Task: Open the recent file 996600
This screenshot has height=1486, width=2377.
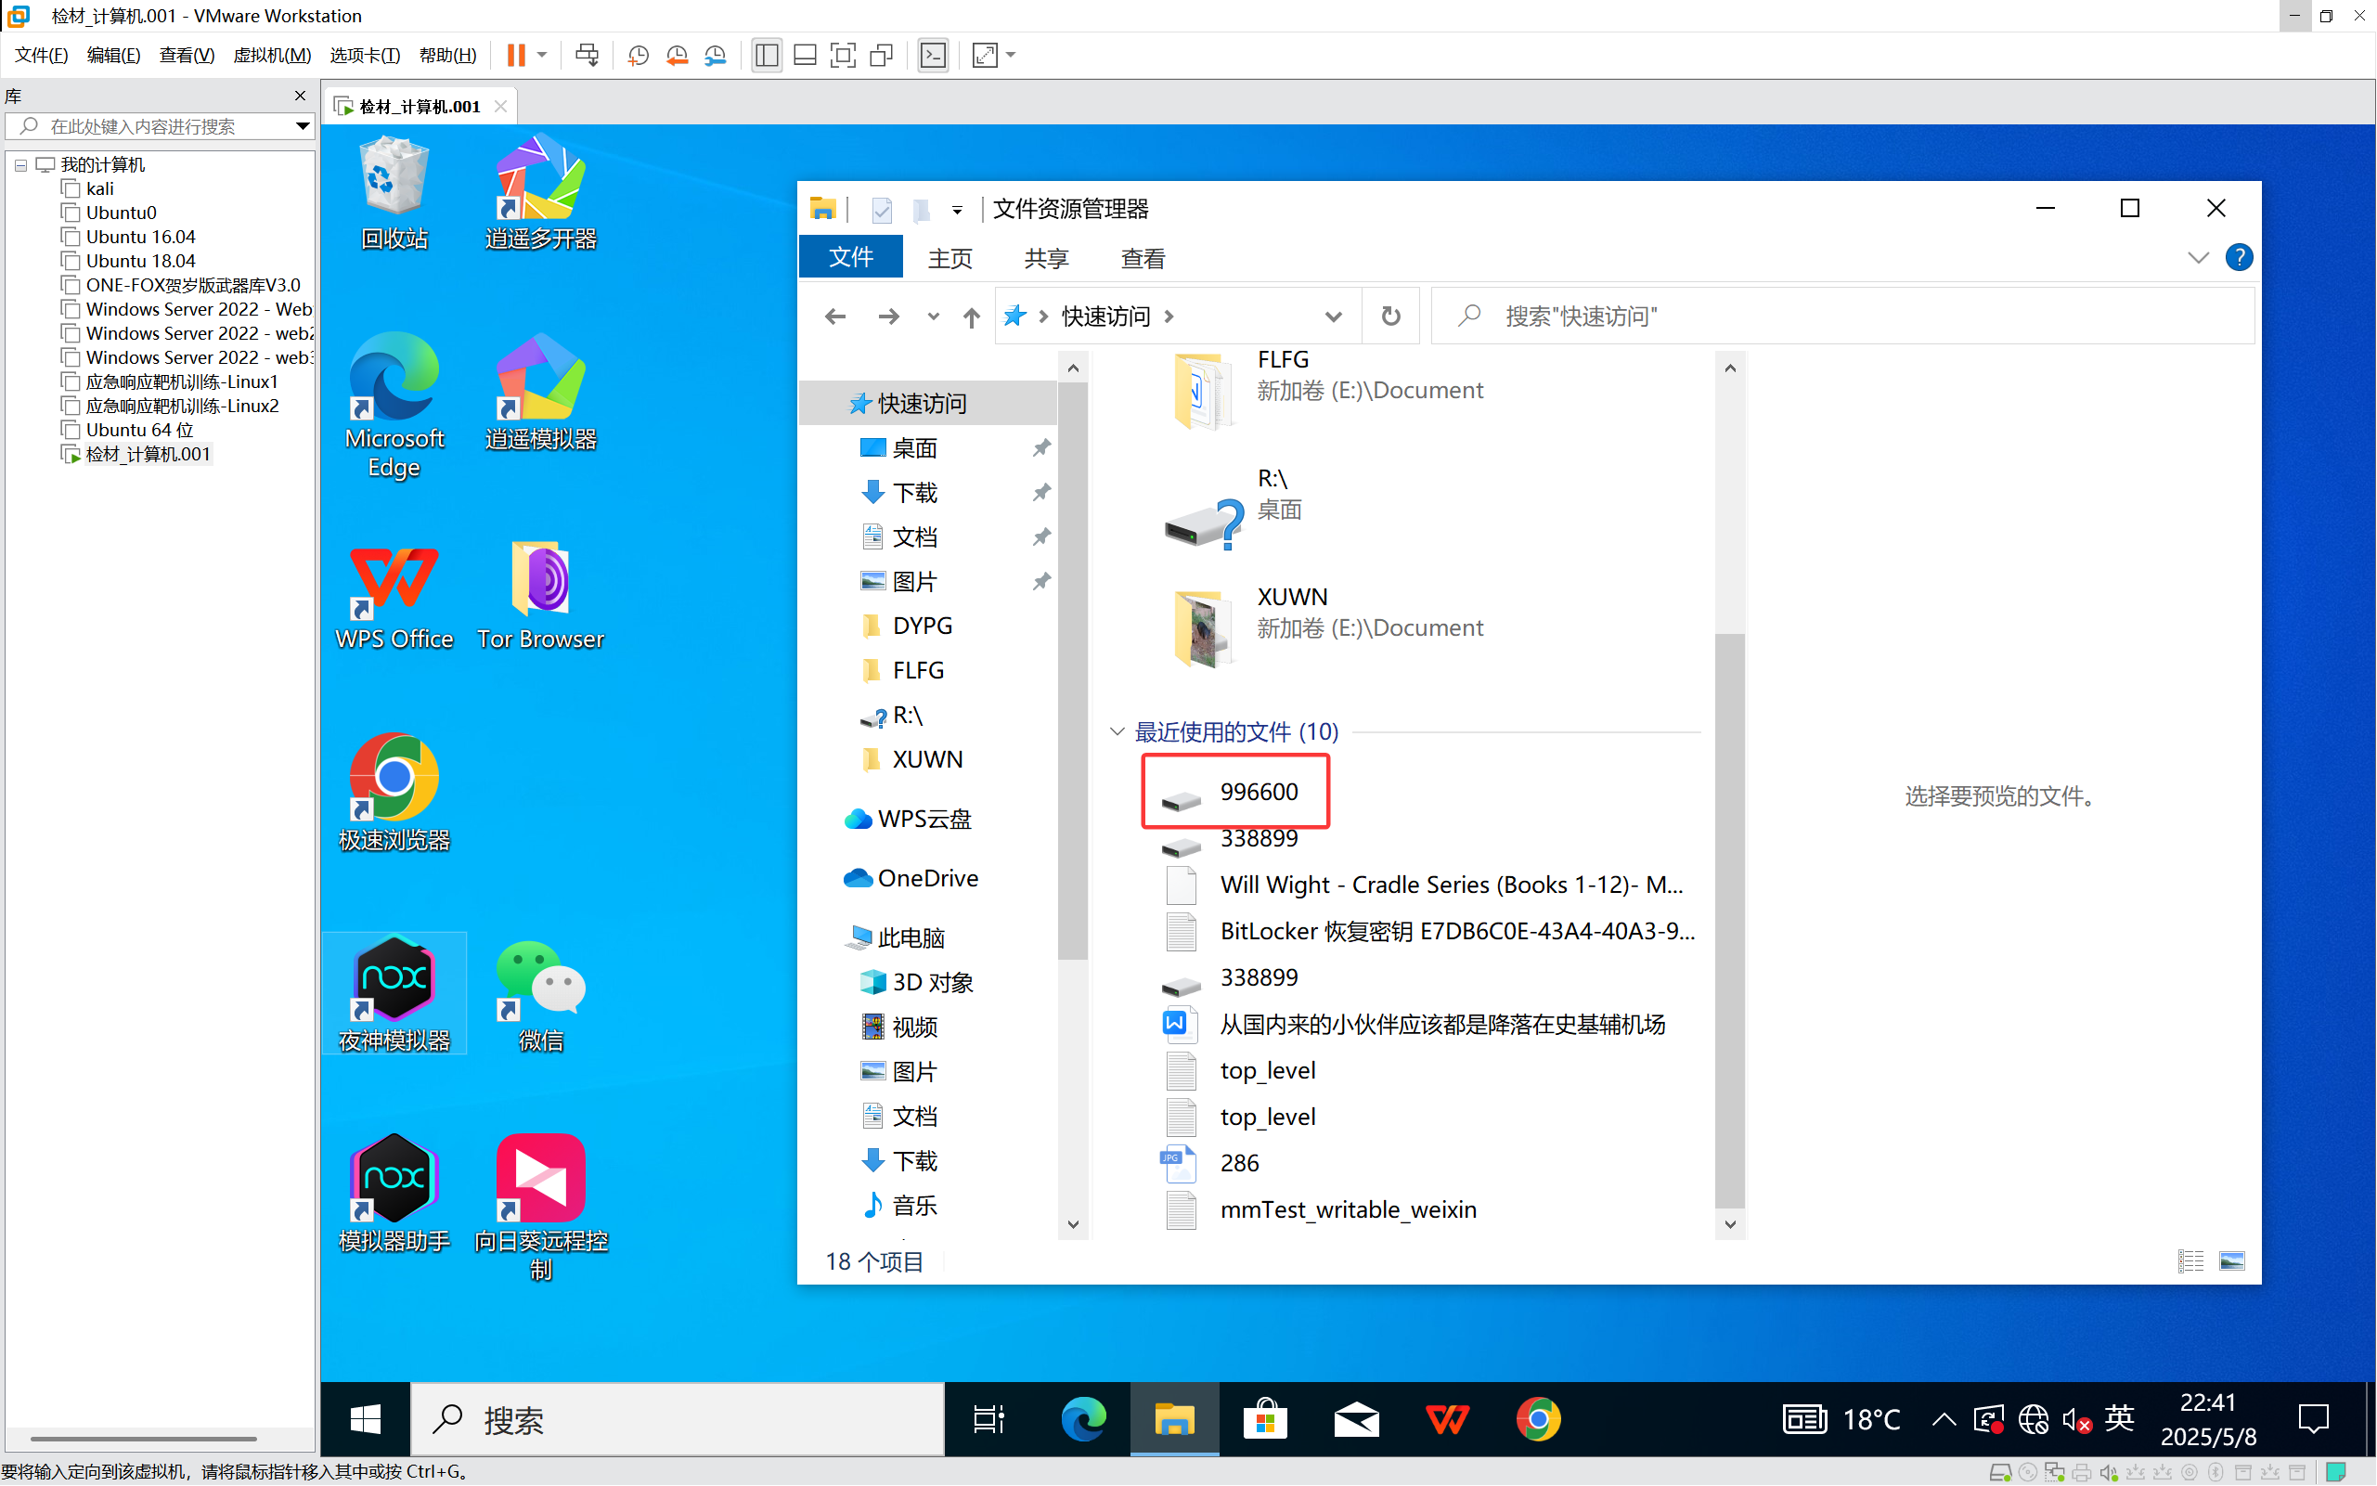Action: click(1258, 792)
